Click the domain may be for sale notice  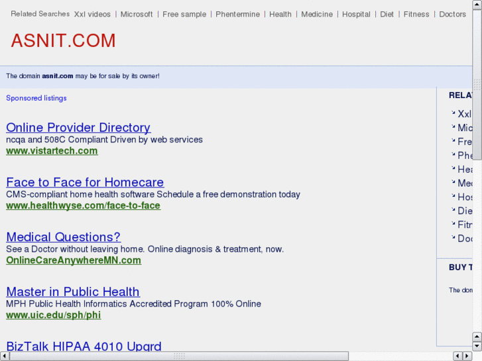tap(83, 76)
